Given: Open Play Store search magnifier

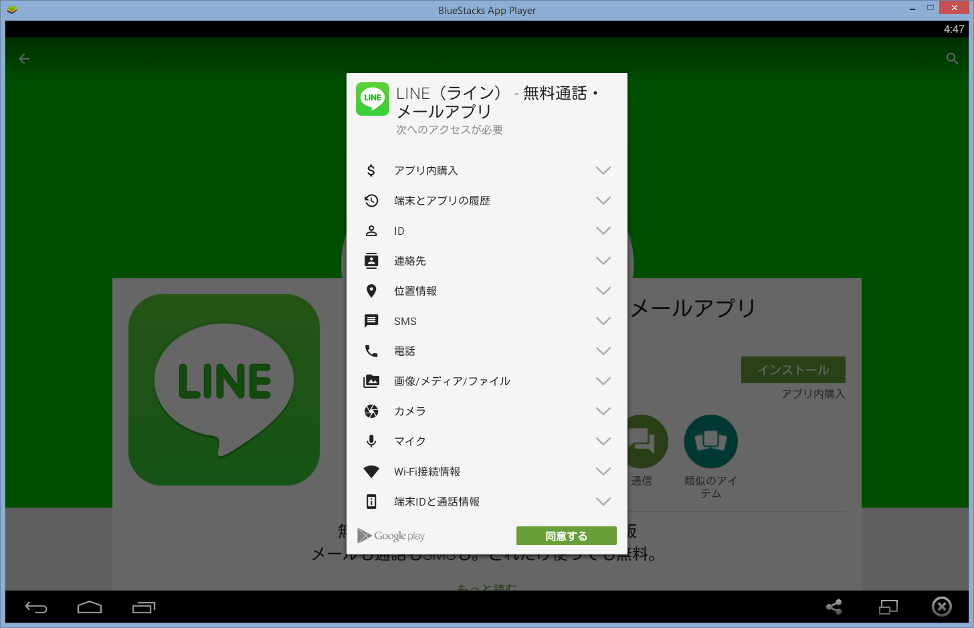Looking at the screenshot, I should pyautogui.click(x=953, y=59).
